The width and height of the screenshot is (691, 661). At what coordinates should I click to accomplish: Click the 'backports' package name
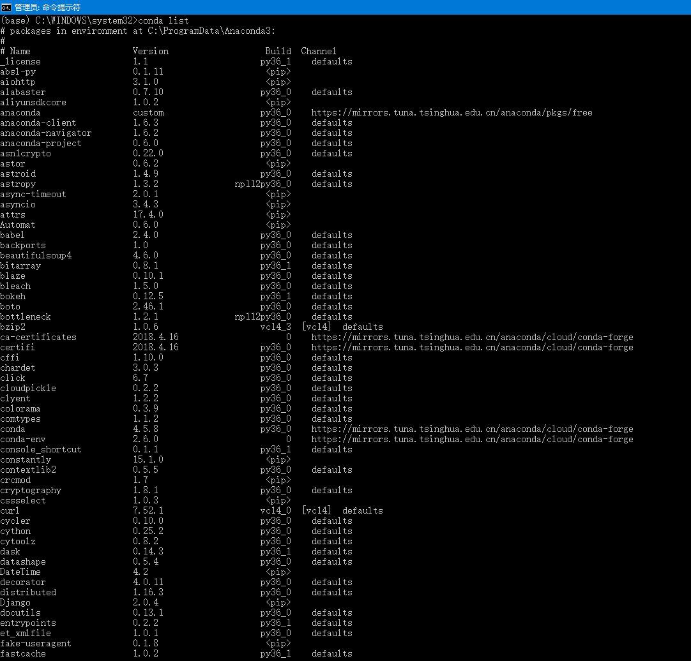pyautogui.click(x=23, y=245)
